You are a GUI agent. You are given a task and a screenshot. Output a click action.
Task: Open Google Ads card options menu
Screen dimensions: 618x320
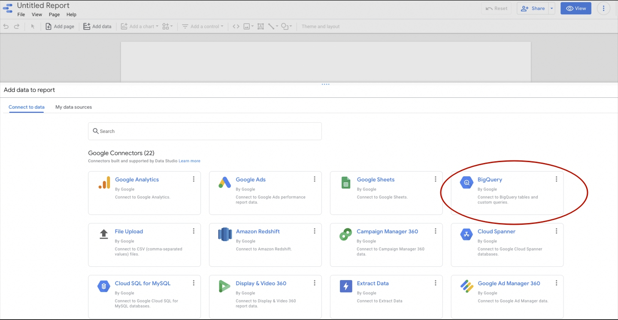tap(315, 179)
